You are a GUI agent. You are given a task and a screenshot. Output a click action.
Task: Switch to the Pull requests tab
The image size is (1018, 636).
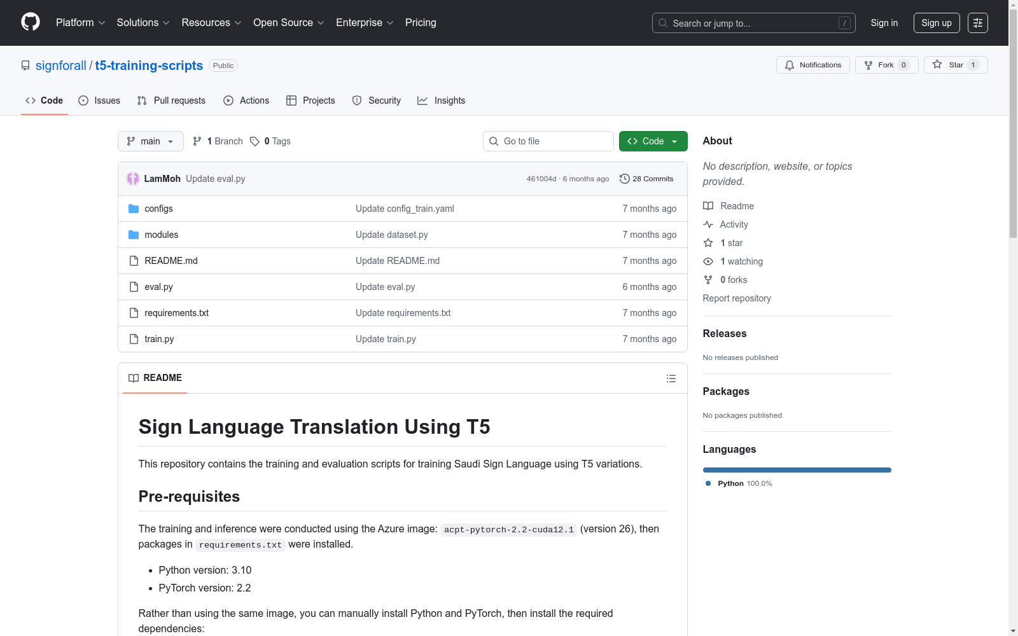[171, 100]
